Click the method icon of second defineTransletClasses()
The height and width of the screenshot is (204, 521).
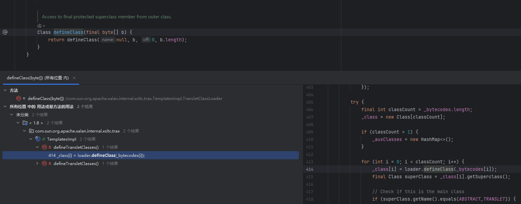44,164
